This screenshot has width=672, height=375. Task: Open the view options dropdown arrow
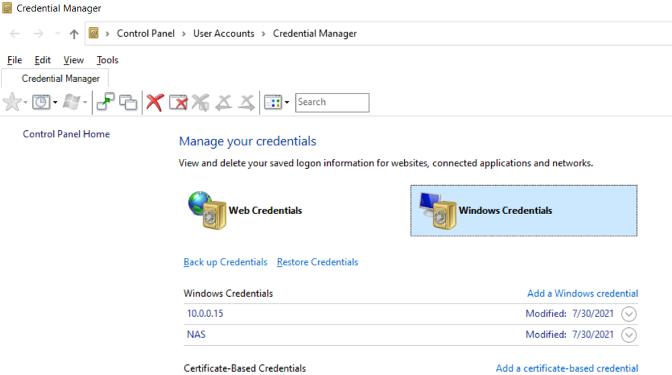[x=287, y=102]
